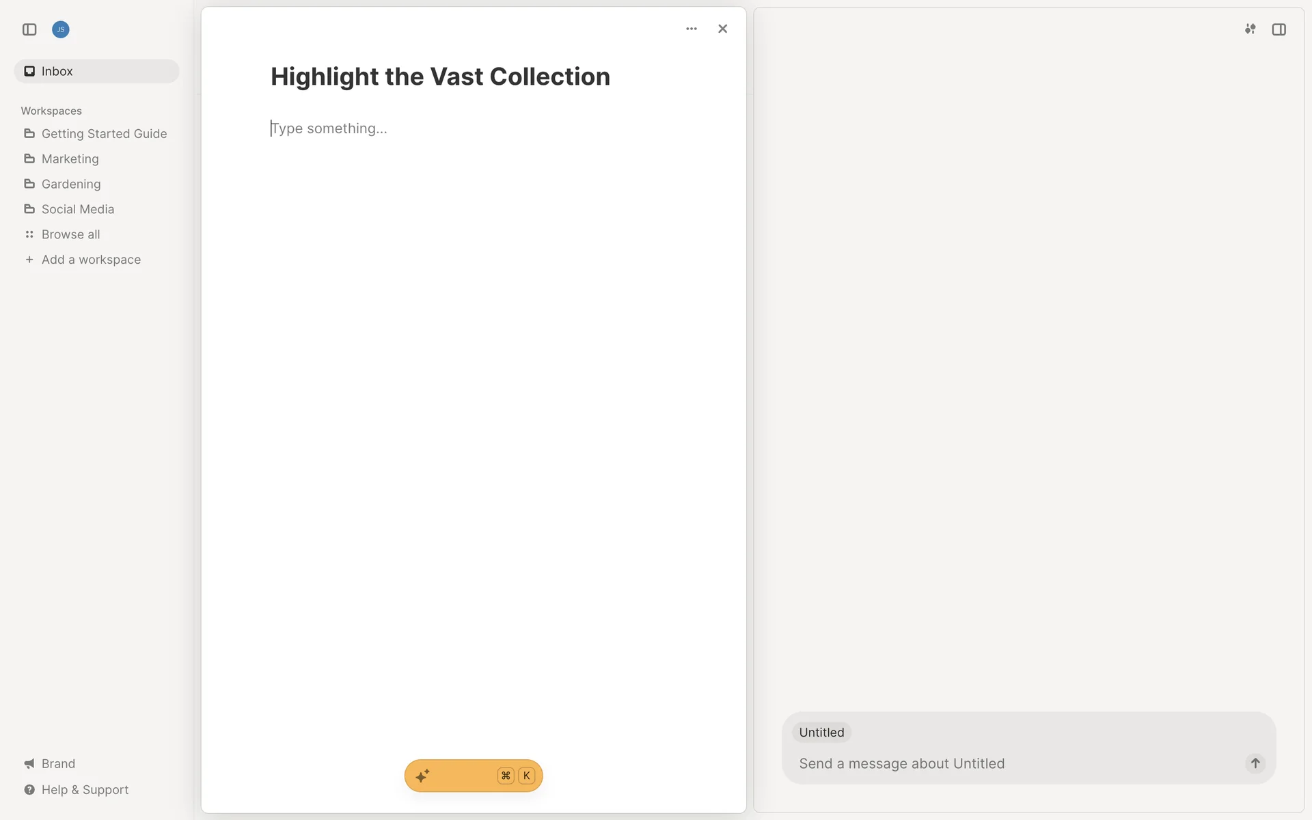
Task: Open the document three-dot options menu
Action: click(x=692, y=29)
